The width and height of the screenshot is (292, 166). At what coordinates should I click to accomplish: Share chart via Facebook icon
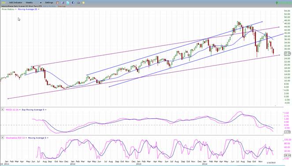coord(73,3)
